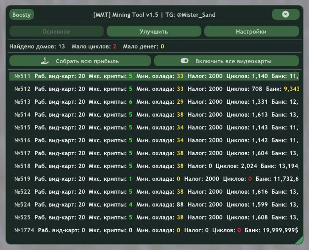Click the hand with dollar icon
This screenshot has width=309, height=250.
coord(45,61)
